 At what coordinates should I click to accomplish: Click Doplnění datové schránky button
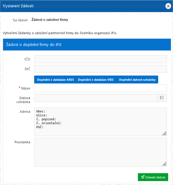pos(137,80)
